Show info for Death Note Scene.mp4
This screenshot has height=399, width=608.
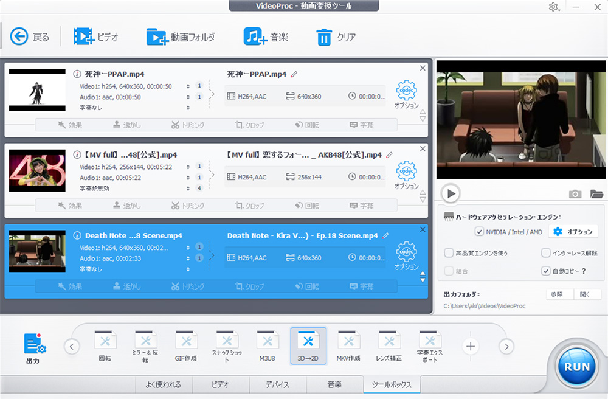(77, 235)
